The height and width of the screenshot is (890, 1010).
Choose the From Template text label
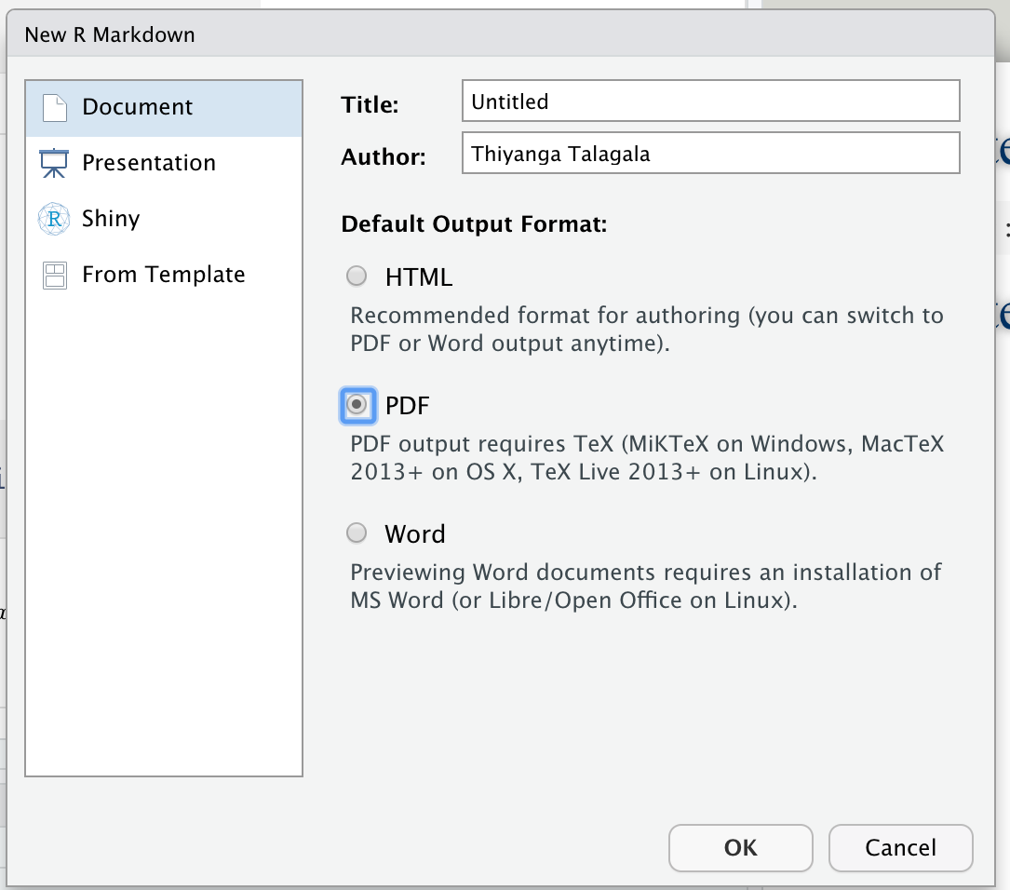pos(164,275)
